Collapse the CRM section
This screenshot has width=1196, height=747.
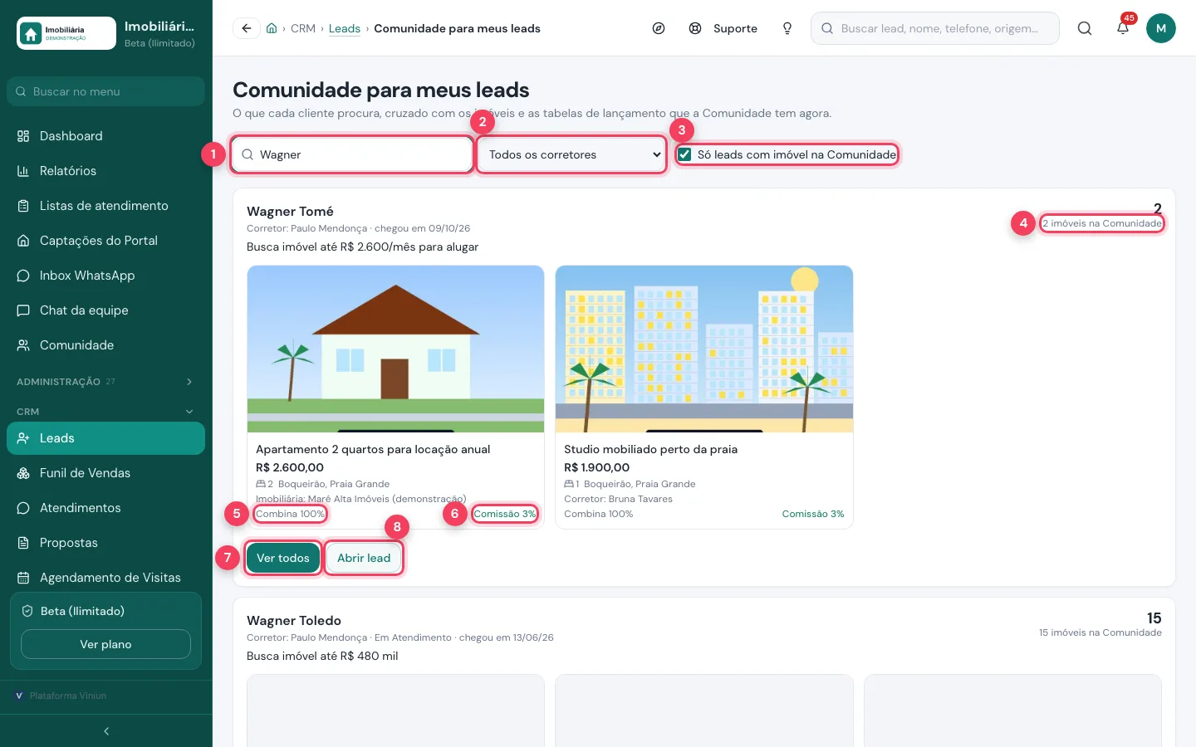[105, 412]
